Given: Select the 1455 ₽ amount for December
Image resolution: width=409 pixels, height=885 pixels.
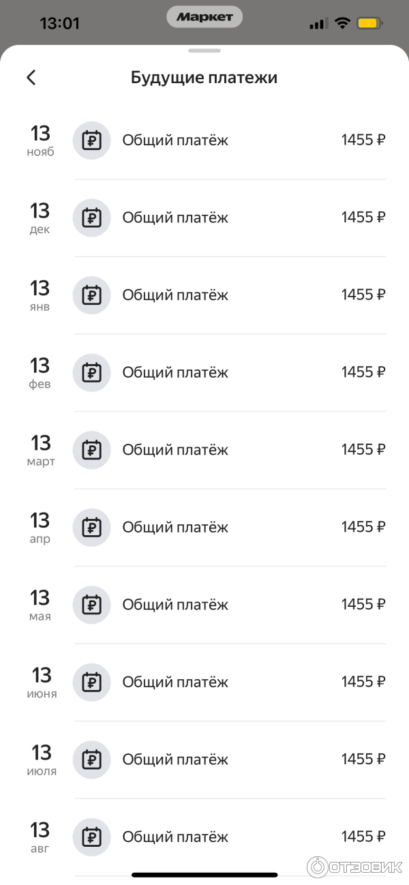Looking at the screenshot, I should click(x=363, y=217).
